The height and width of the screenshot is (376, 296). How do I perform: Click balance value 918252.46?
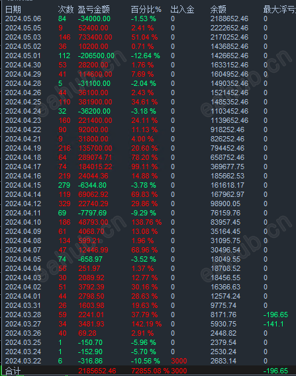[228, 130]
